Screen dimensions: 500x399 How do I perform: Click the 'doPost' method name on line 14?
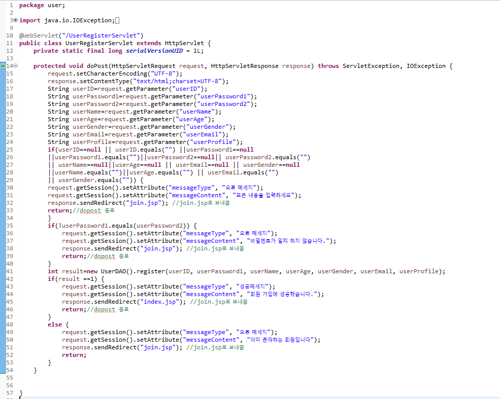pos(97,66)
